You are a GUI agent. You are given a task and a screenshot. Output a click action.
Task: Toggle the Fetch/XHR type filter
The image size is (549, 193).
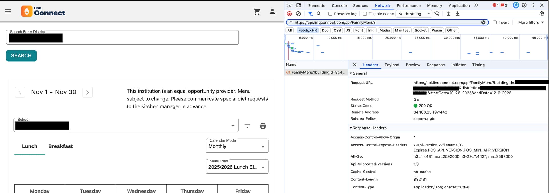coord(307,30)
